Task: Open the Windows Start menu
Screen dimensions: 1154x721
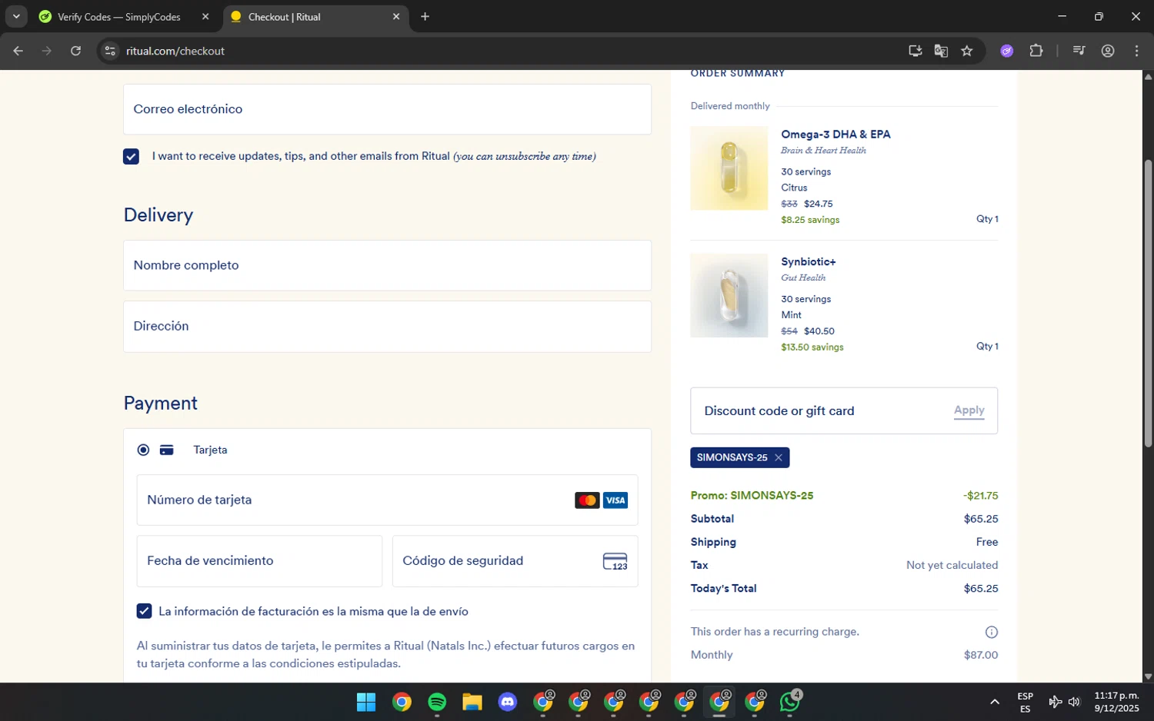Action: (366, 702)
